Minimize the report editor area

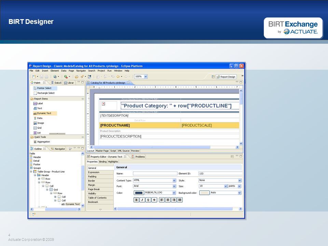point(237,82)
